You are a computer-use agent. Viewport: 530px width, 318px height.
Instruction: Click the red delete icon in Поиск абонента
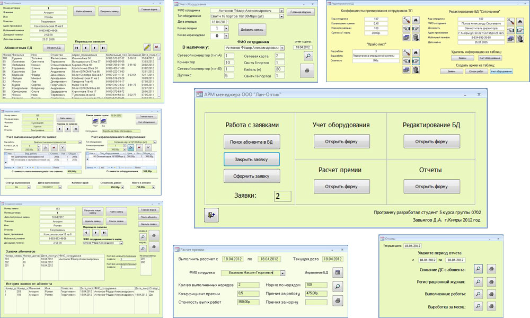pyautogui.click(x=156, y=47)
